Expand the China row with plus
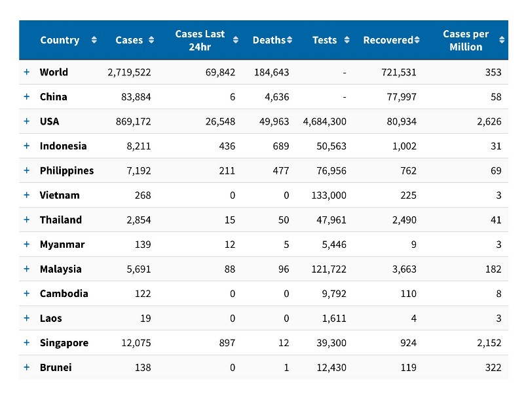Viewport: 524px width, 394px height. pyautogui.click(x=27, y=96)
